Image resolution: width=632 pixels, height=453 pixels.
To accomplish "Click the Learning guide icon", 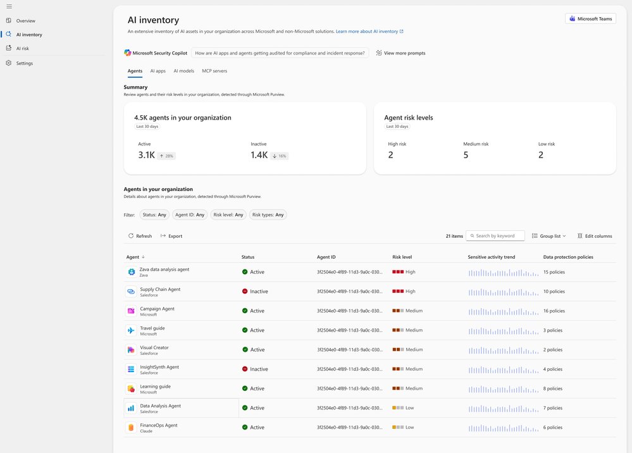I will [131, 388].
